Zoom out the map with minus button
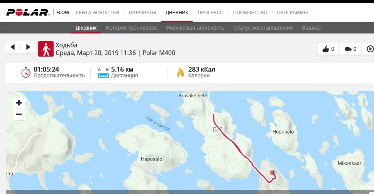Viewport: 374px width, 194px height. [19, 114]
